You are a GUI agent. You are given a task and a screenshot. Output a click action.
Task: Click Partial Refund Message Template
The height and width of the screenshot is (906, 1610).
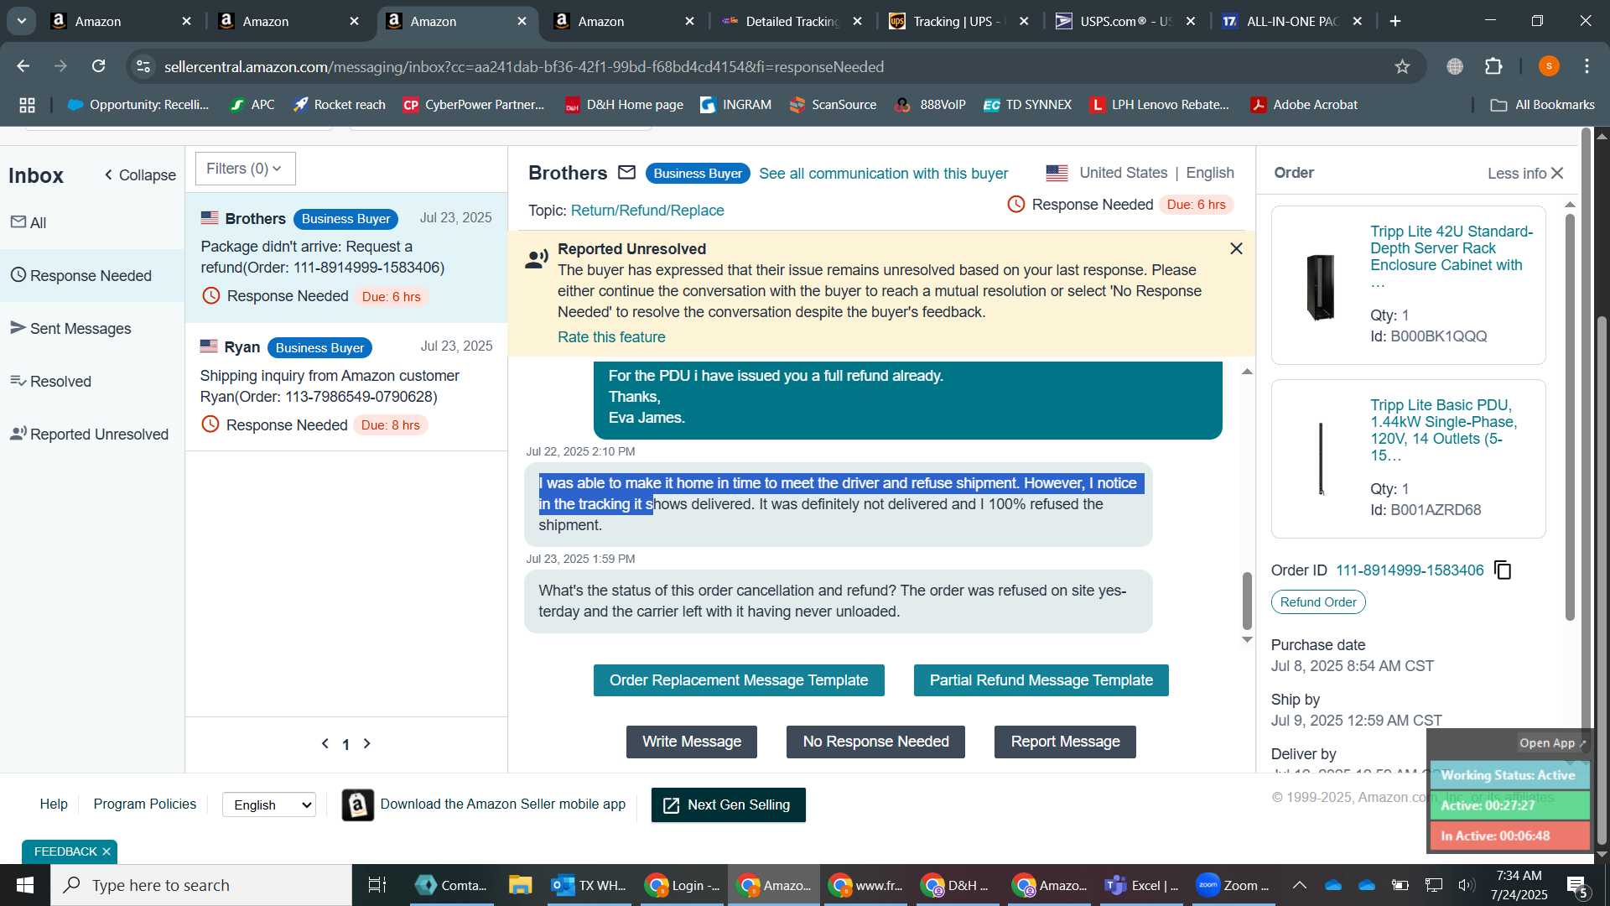tap(1041, 680)
